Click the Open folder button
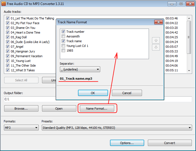 (59, 109)
